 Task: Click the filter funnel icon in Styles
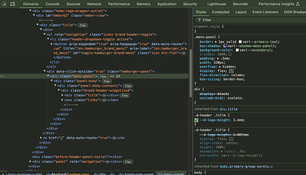(199, 20)
